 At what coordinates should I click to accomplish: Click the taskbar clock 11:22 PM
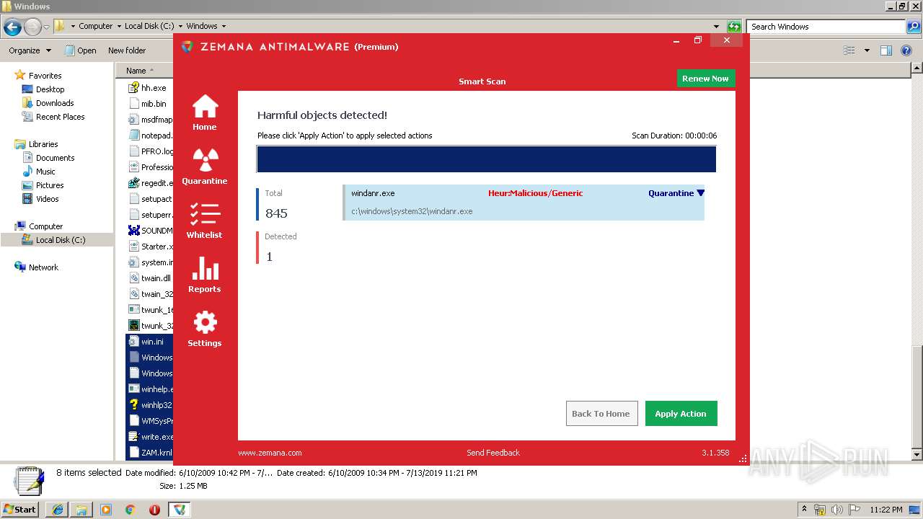pos(886,510)
